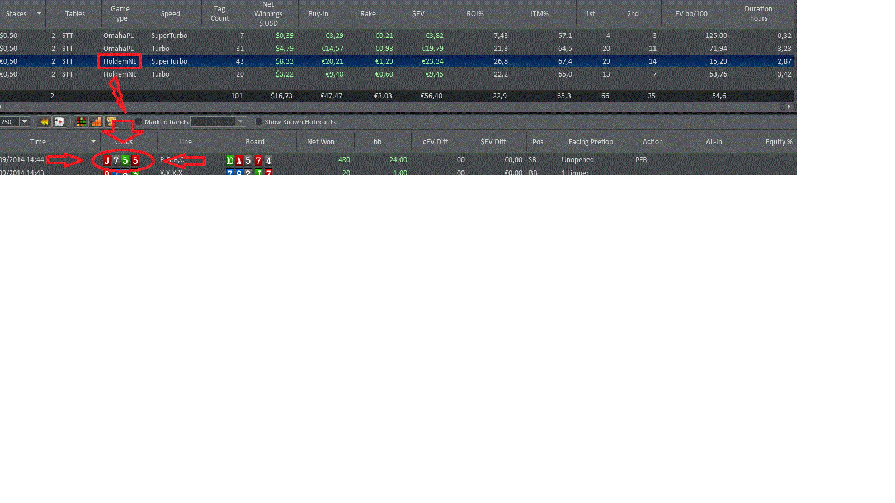Click the bb value 24,00
The width and height of the screenshot is (895, 503).
click(398, 159)
